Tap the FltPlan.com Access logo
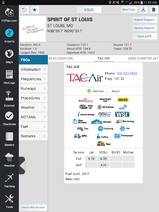The image size is (159, 212). (105, 114)
